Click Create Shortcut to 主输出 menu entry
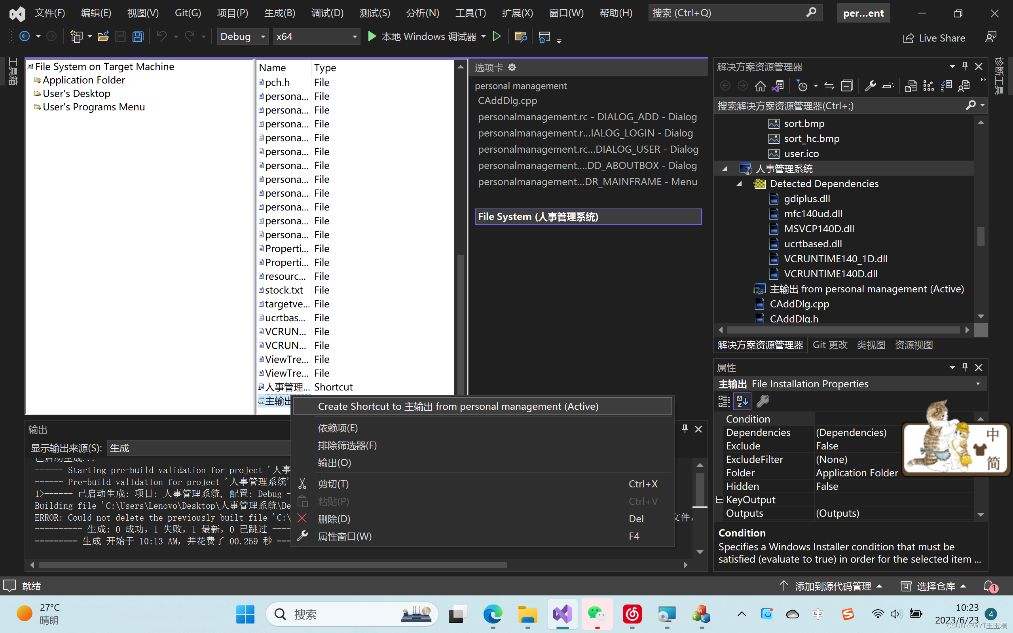Screen dimensions: 1013x633 [x=458, y=406]
